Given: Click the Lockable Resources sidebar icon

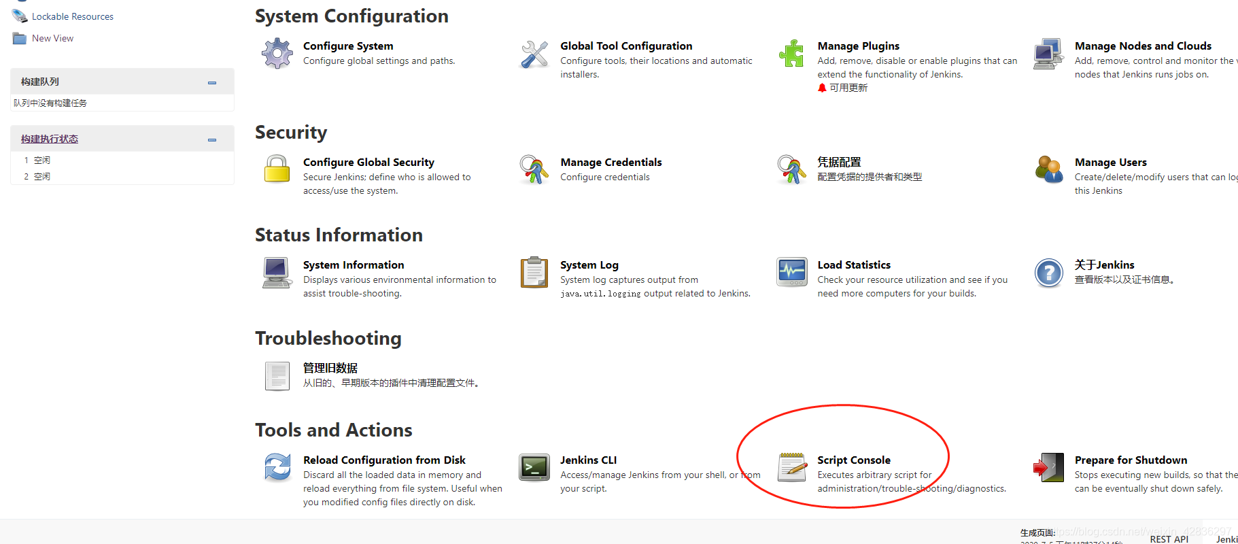Looking at the screenshot, I should coord(20,16).
